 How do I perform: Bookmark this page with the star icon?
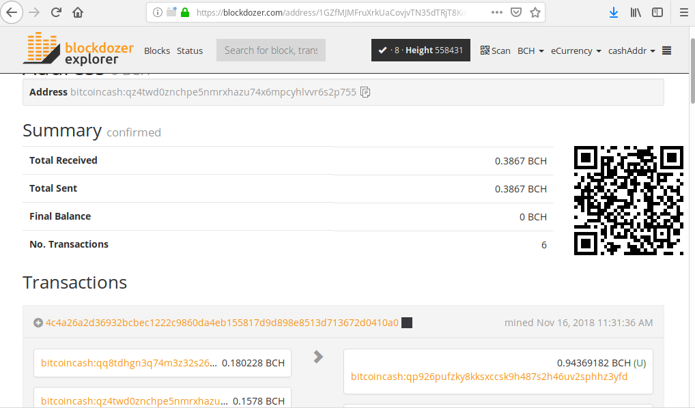[535, 12]
